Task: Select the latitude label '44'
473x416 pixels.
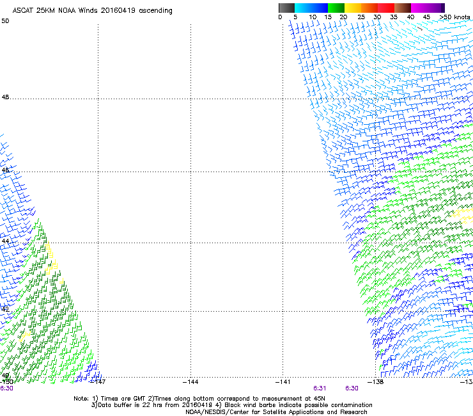Action: pos(5,241)
